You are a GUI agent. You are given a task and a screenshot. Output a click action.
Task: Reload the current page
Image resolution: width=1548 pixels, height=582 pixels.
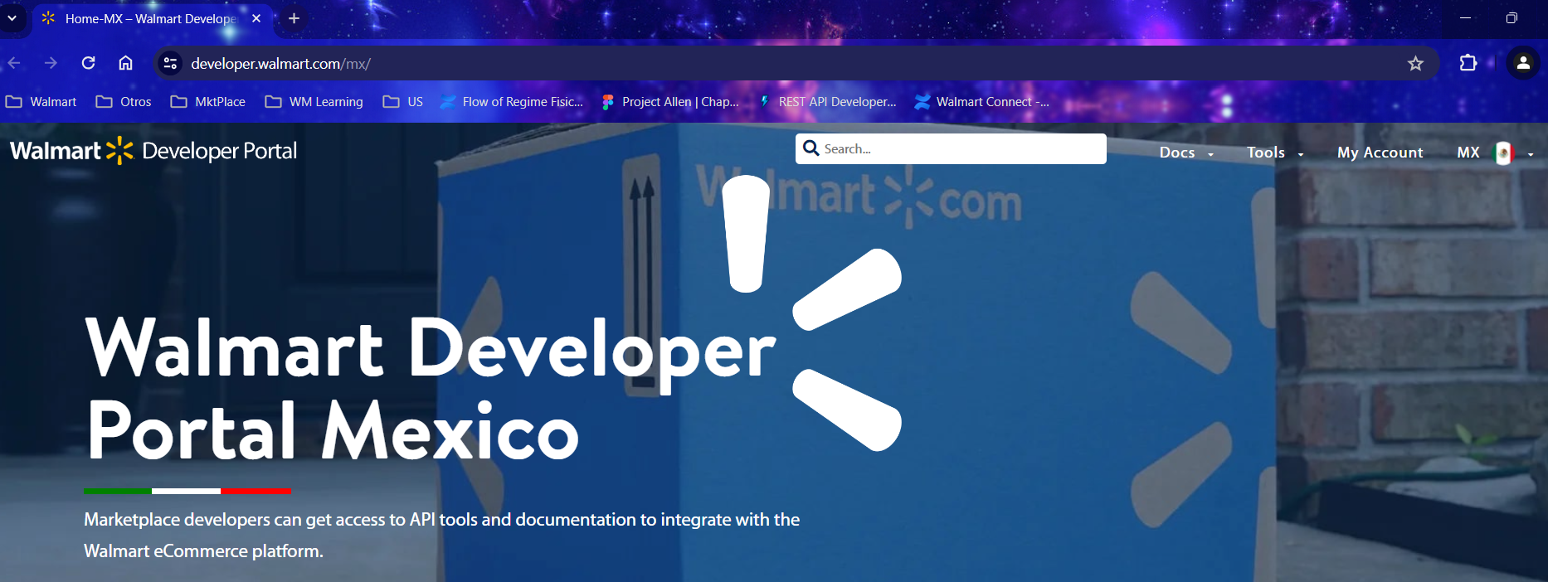click(89, 63)
